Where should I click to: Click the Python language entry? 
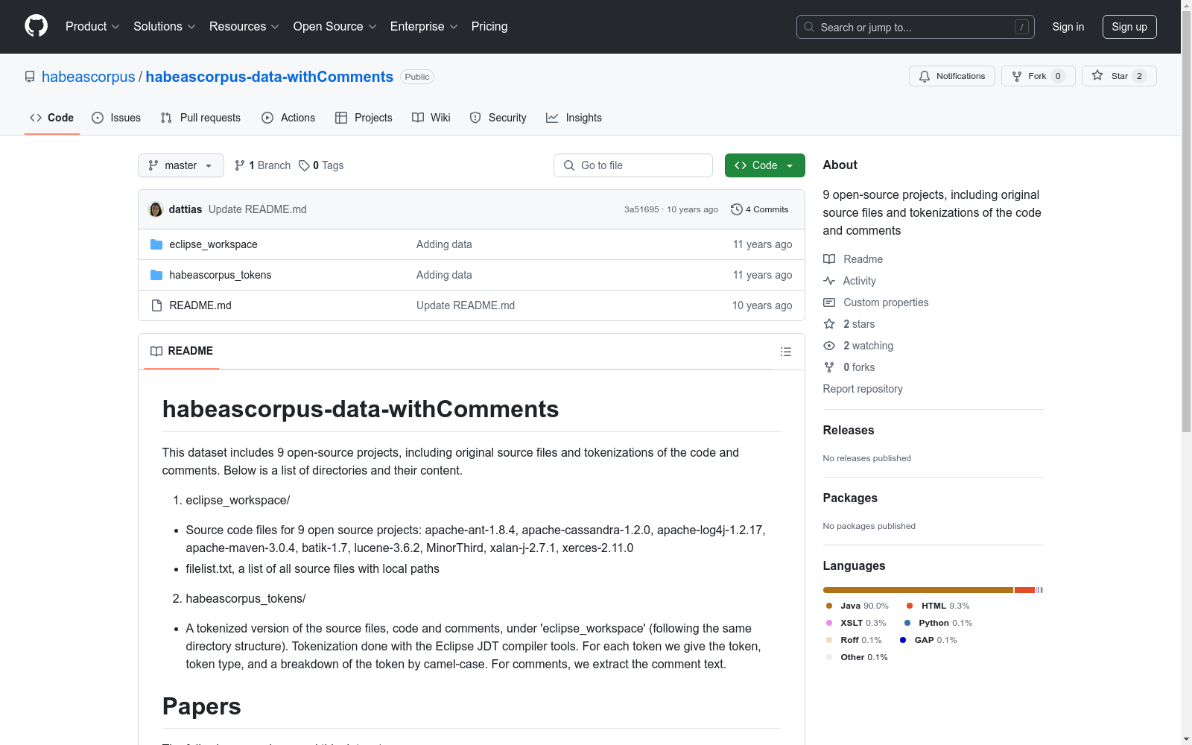[938, 623]
